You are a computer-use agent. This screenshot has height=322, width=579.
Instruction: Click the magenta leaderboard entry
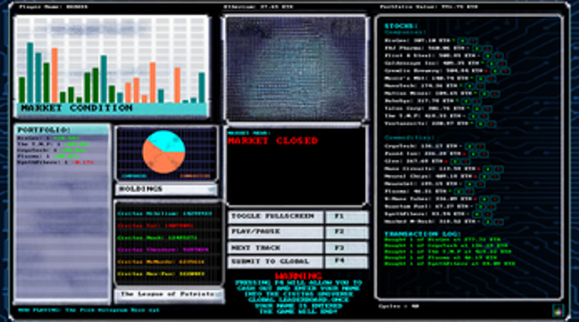163,250
